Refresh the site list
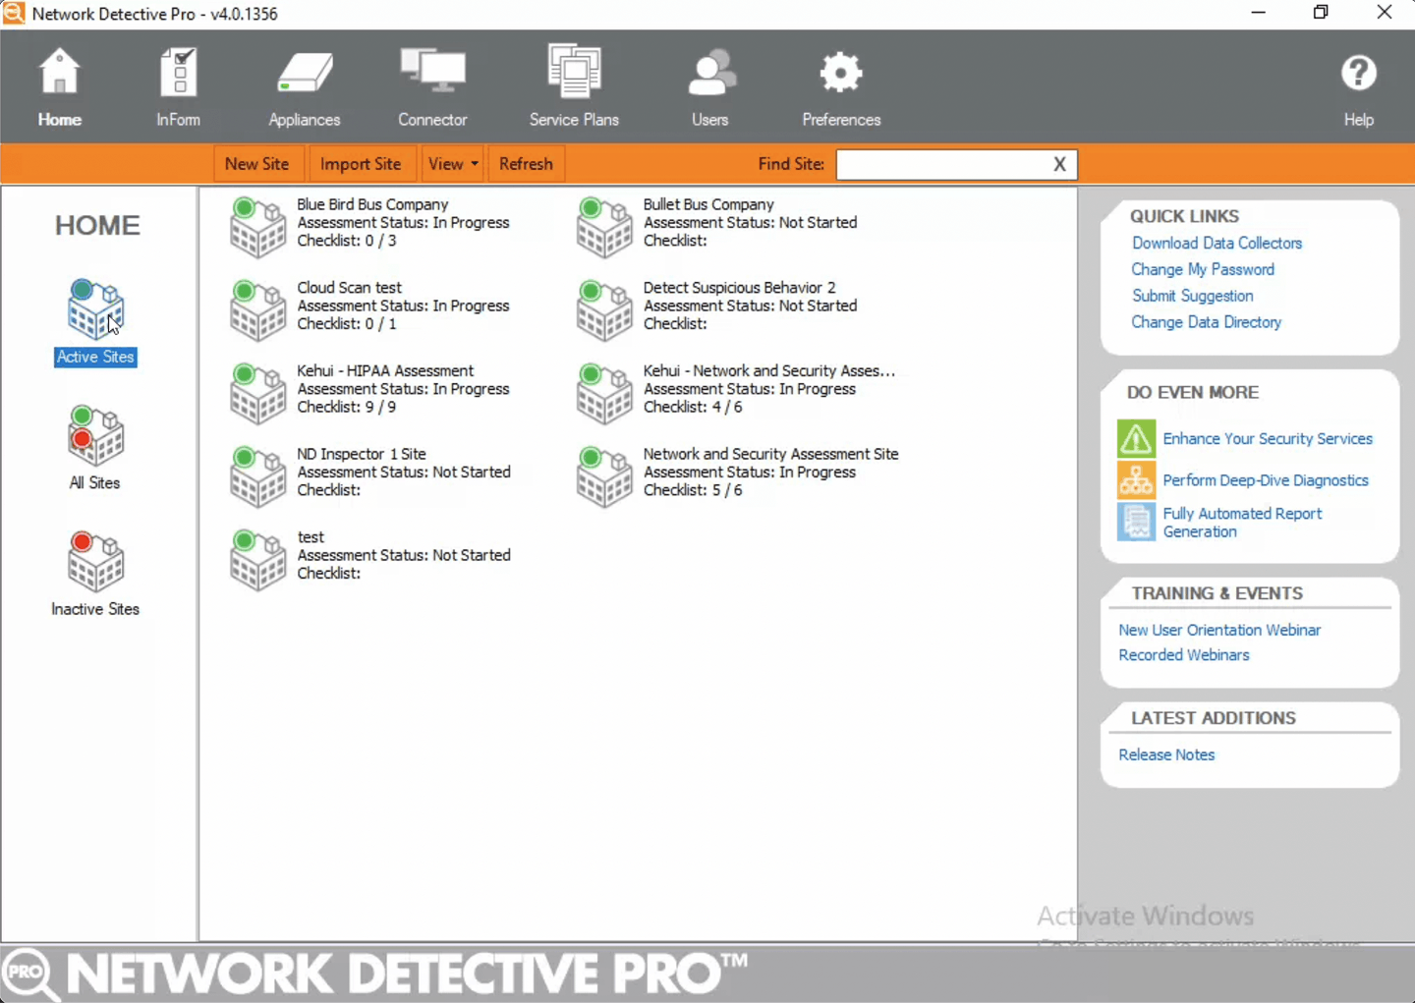Viewport: 1415px width, 1003px height. click(526, 163)
